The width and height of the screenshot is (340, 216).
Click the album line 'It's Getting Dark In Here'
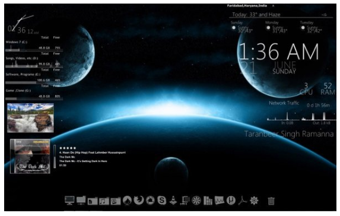click(83, 161)
